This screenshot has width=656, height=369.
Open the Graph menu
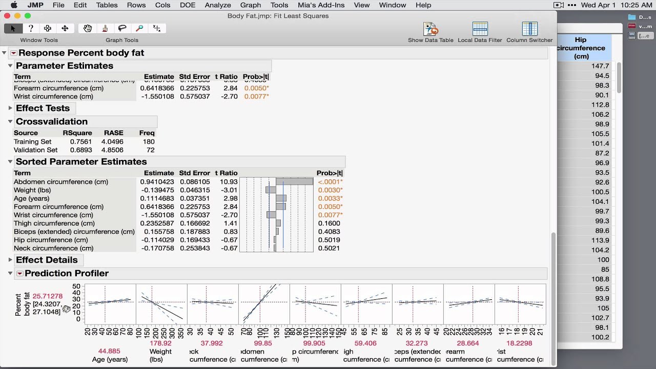click(251, 5)
